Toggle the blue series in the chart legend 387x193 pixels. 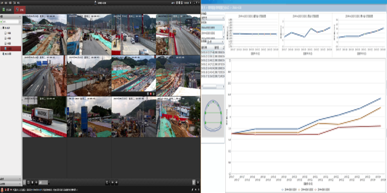pos(290,189)
